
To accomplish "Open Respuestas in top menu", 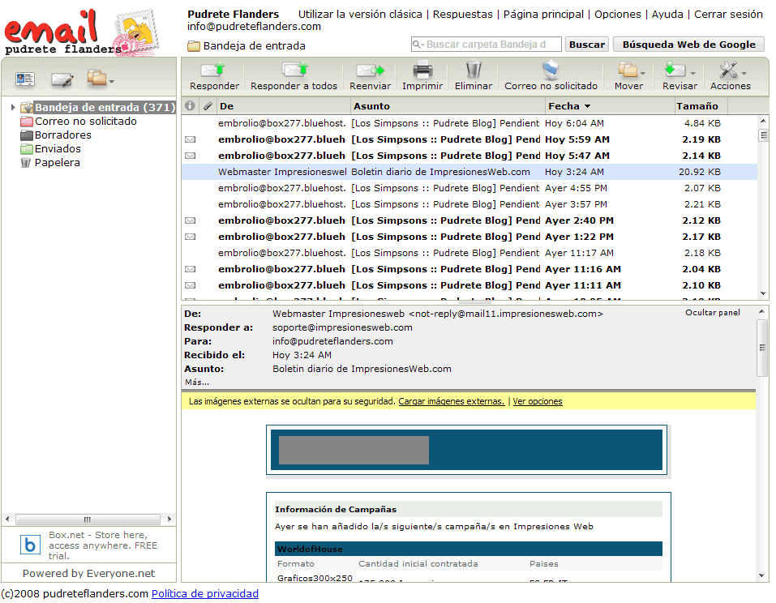I will [463, 15].
